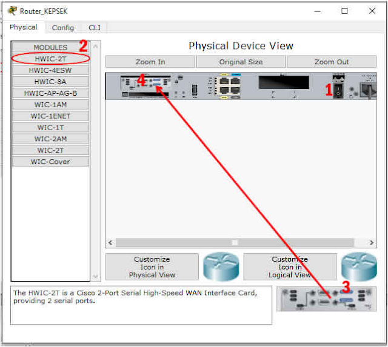This screenshot has width=388, height=347.
Task: Select the WIC-1ENET module
Action: pos(50,116)
